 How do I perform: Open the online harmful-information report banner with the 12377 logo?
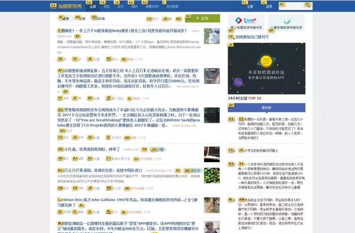(x=246, y=23)
